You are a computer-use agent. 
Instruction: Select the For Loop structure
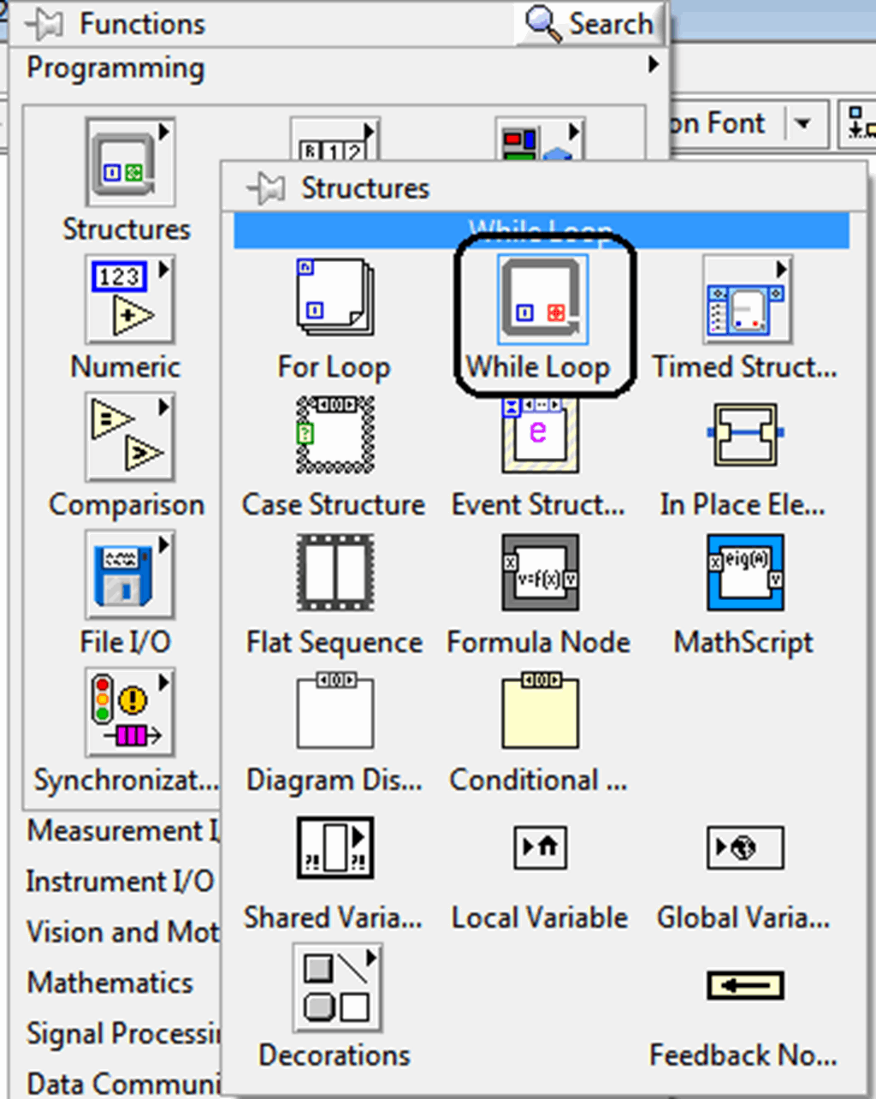click(x=334, y=298)
